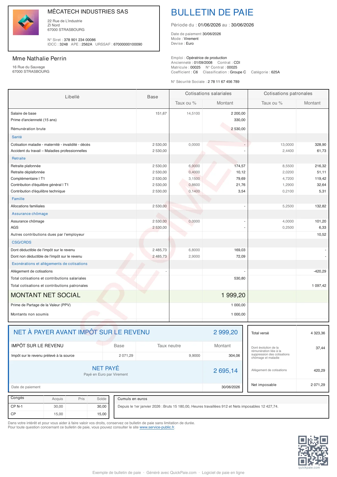Click the Prime de Partage de la Valeur row
Screen dimensions: 337x477
coord(41,305)
